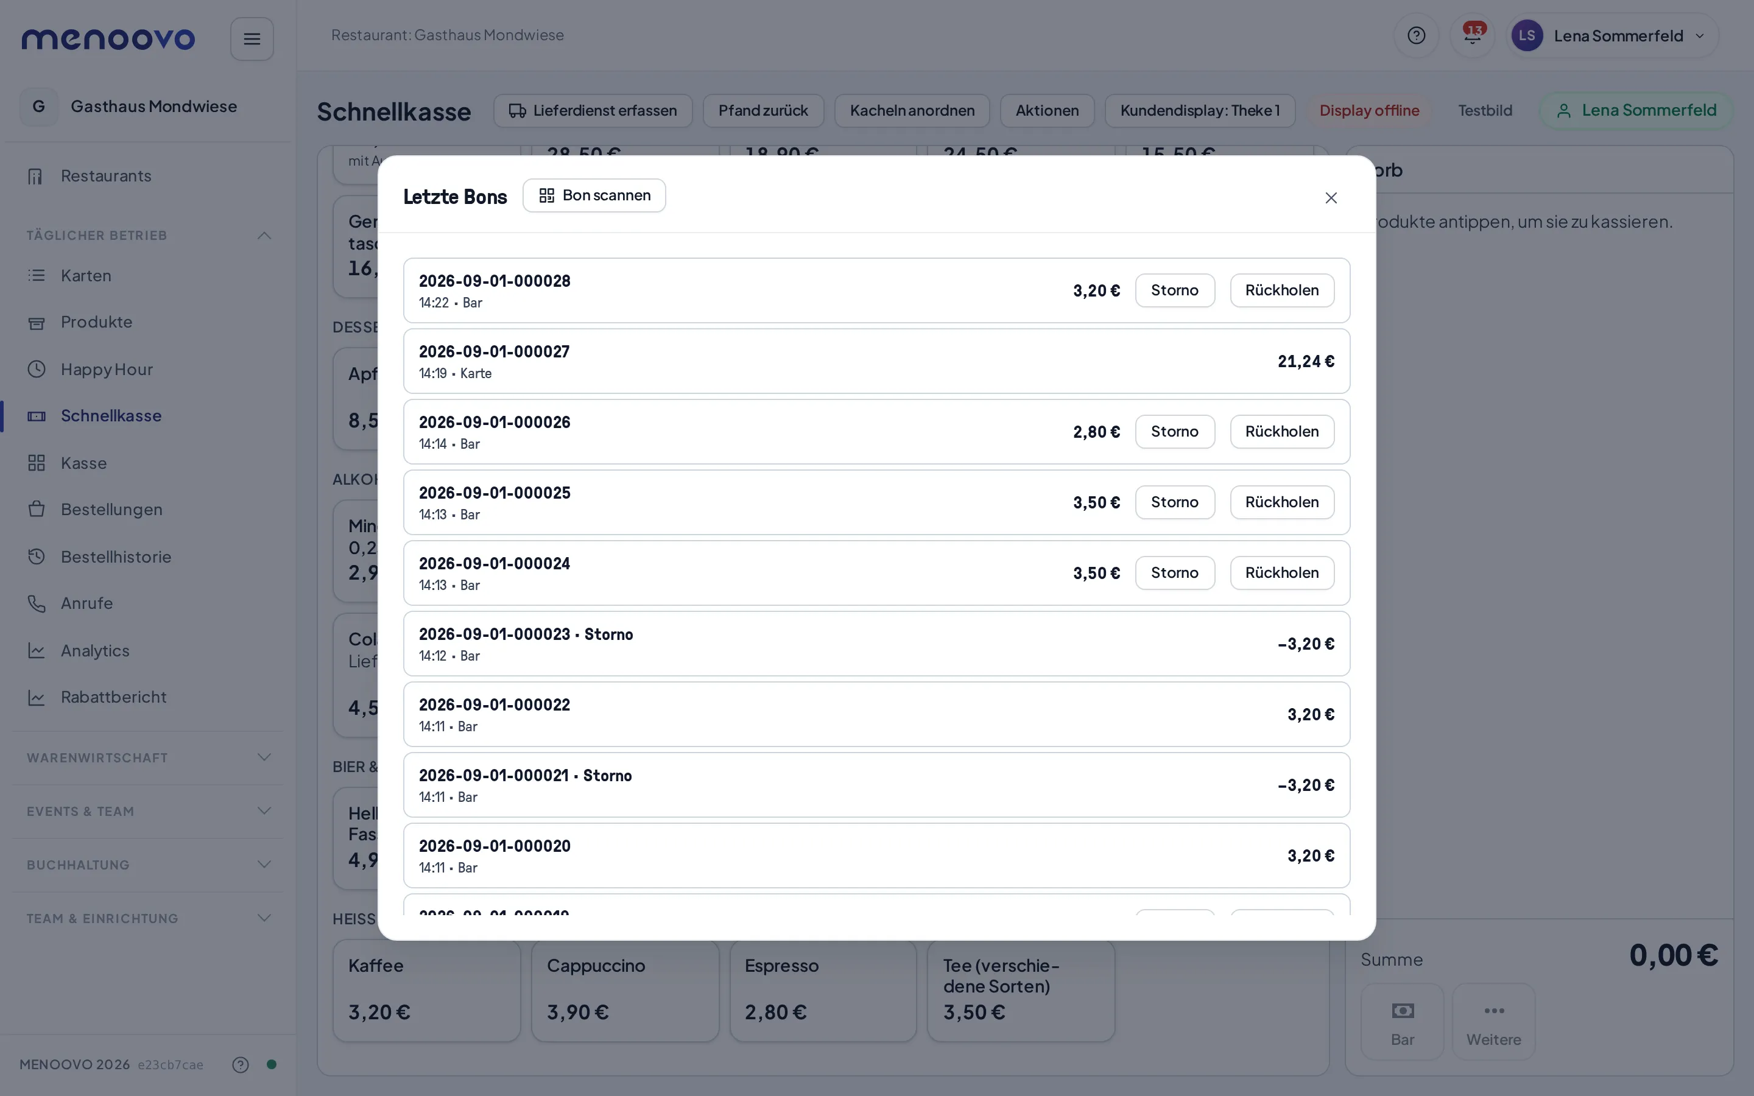Click the Anrufe phone icon
1754x1096 pixels.
(37, 603)
